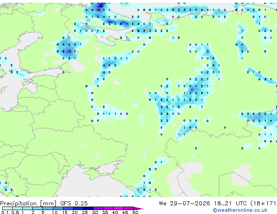Click the '18..21 UTC' time label
This screenshot has height=214, width=277.
pyautogui.click(x=230, y=204)
